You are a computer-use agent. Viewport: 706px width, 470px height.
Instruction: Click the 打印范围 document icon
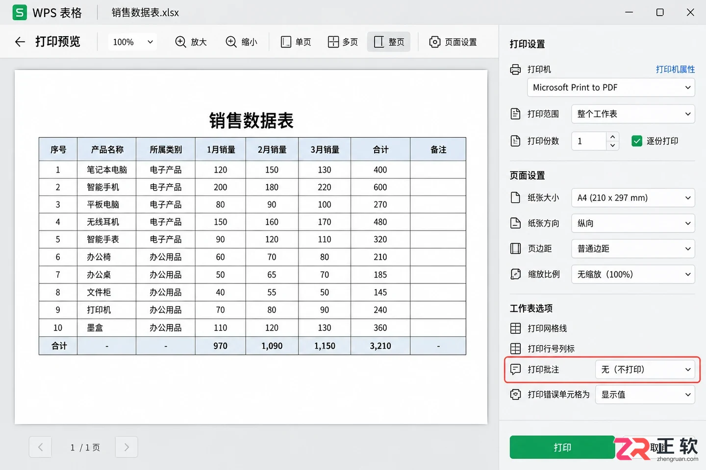coord(516,114)
